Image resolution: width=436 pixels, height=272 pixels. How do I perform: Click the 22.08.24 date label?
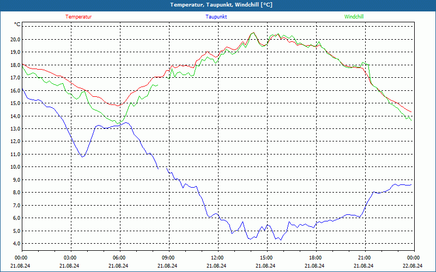coord(413,265)
